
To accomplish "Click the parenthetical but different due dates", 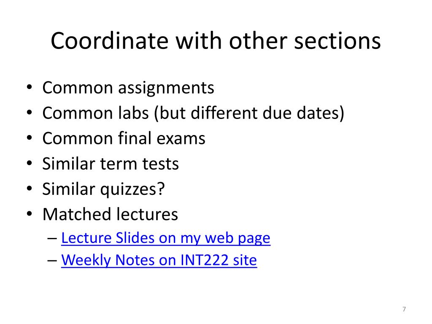I will coord(249,113).
